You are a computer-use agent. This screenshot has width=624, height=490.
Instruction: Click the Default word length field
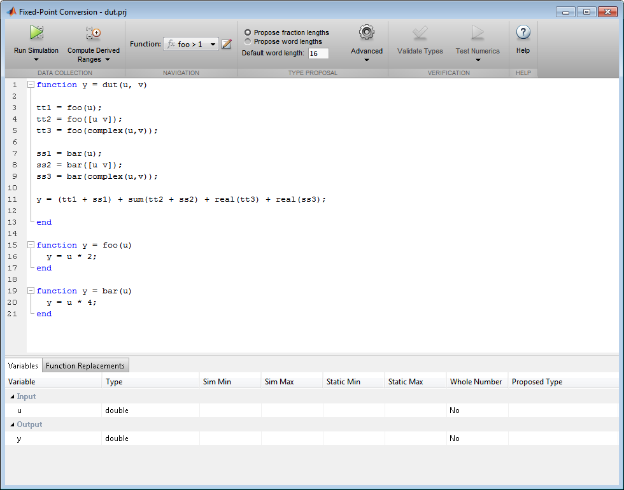318,53
